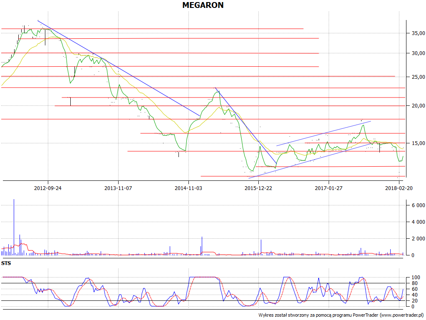Click the MEGARON chart title
426x320 pixels.
coord(203,5)
